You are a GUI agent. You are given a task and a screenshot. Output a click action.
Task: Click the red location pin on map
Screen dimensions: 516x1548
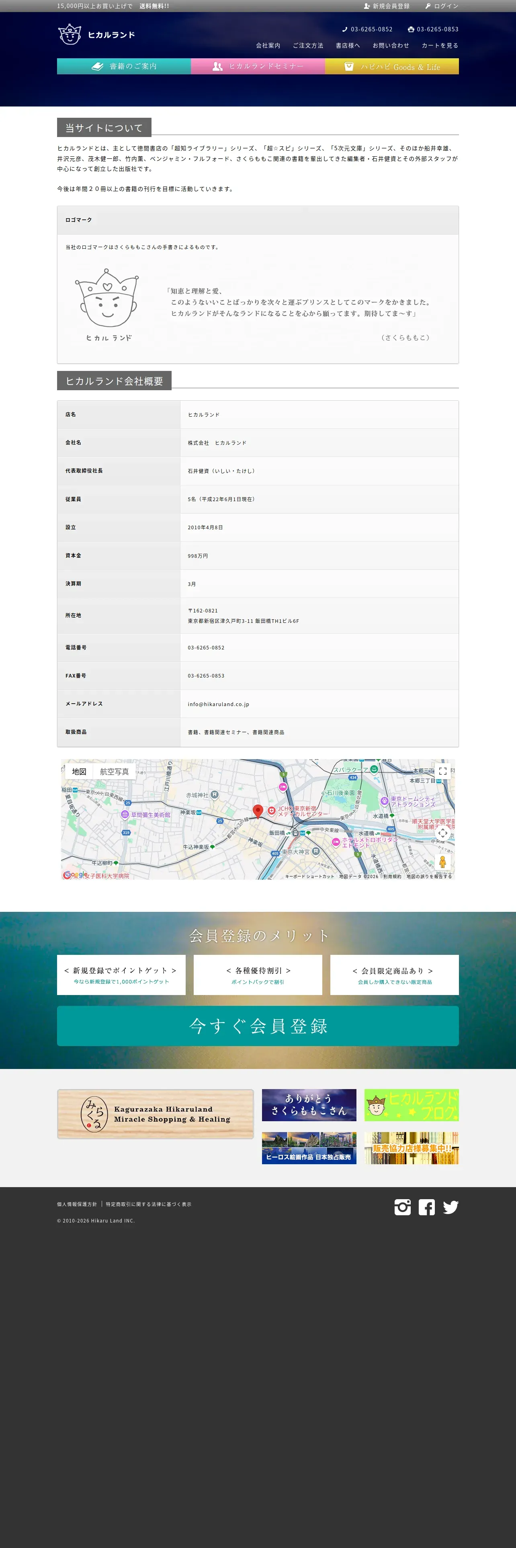(x=258, y=811)
